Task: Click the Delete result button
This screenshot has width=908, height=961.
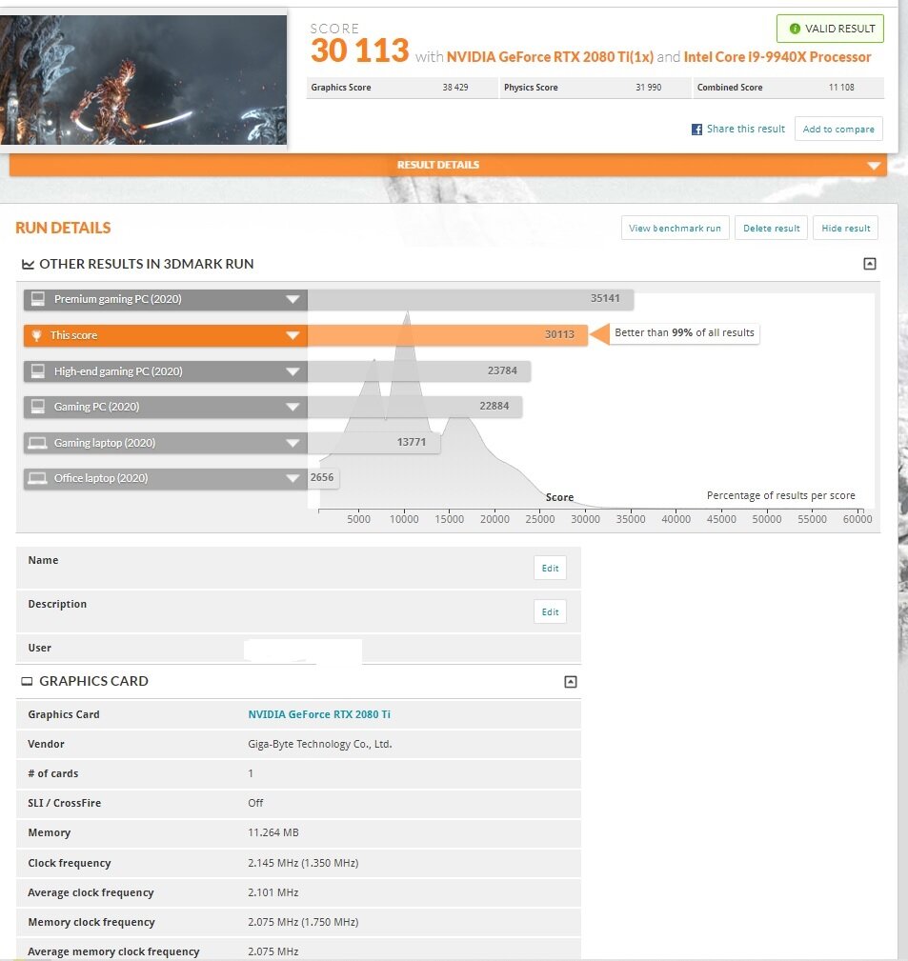Action: [772, 228]
